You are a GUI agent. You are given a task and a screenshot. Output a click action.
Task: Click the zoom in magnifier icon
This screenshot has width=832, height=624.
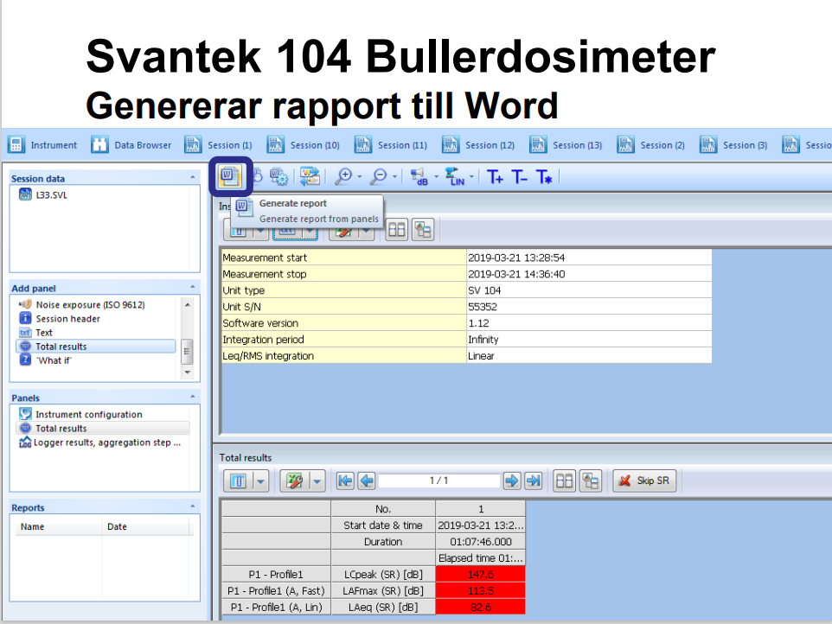coord(345,176)
